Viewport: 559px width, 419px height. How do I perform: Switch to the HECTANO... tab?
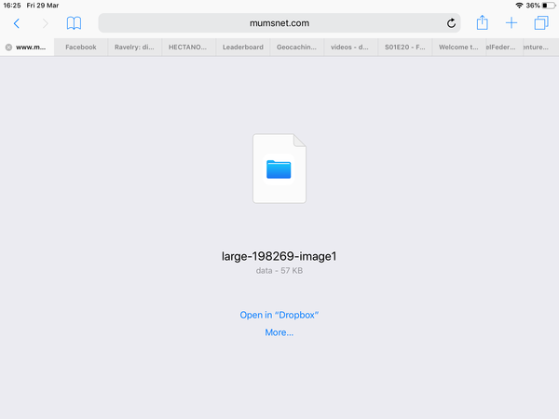(188, 47)
